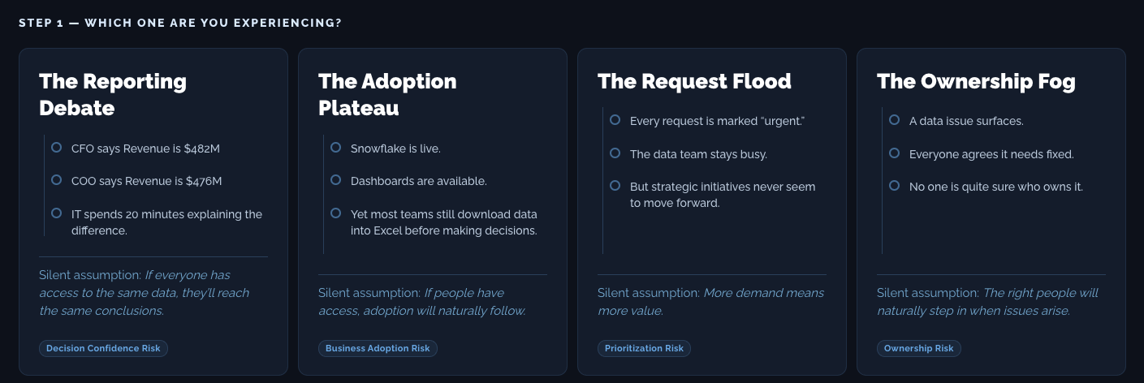Select The Reporting Debate card heading
Screen dimensions: 1144x383
[x=113, y=94]
